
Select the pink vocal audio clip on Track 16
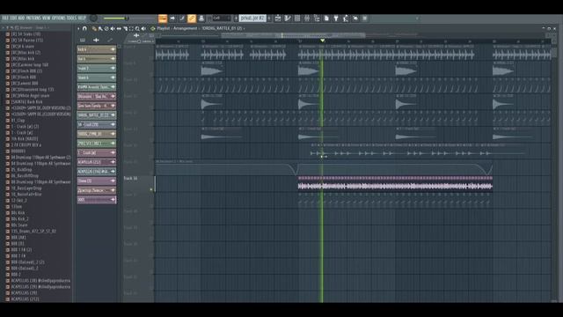395,184
